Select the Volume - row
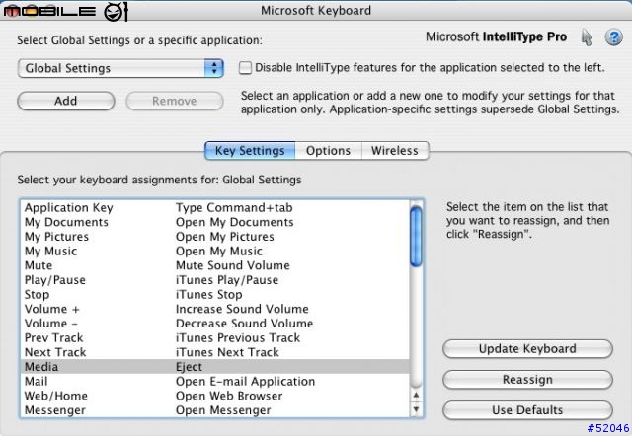The height and width of the screenshot is (436, 632). click(x=215, y=324)
